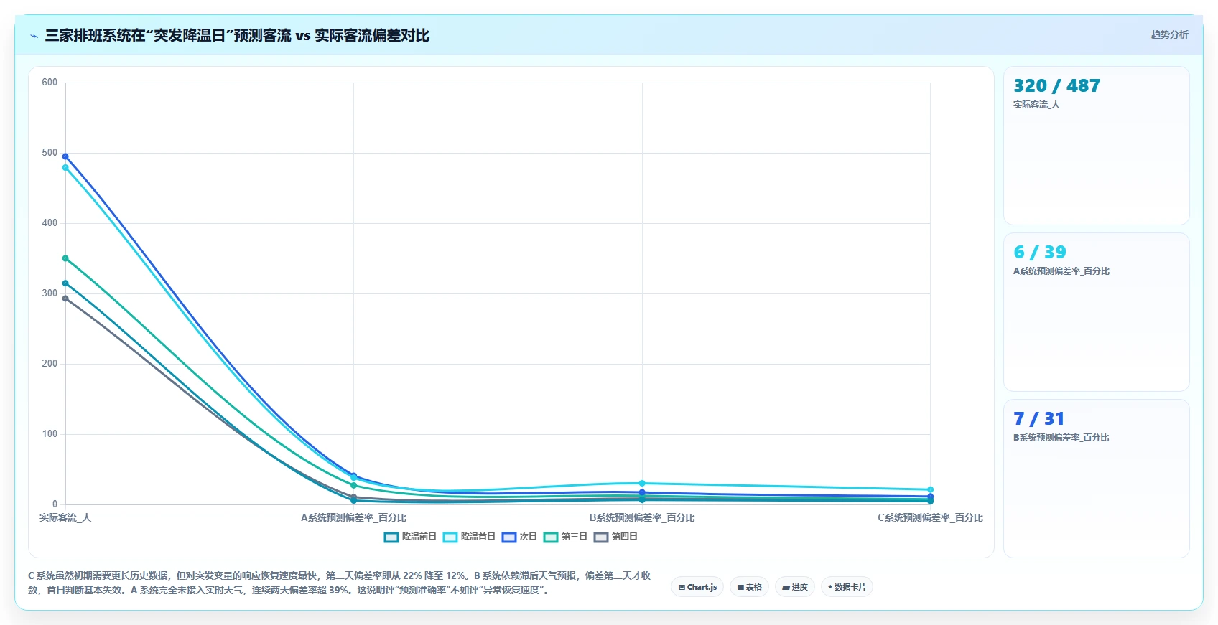Click the 实际客流_人 card label
Image resolution: width=1218 pixels, height=625 pixels.
pos(1036,105)
